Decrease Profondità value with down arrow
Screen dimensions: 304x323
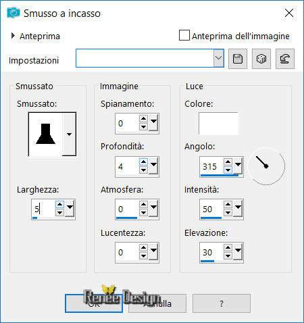pos(143,170)
